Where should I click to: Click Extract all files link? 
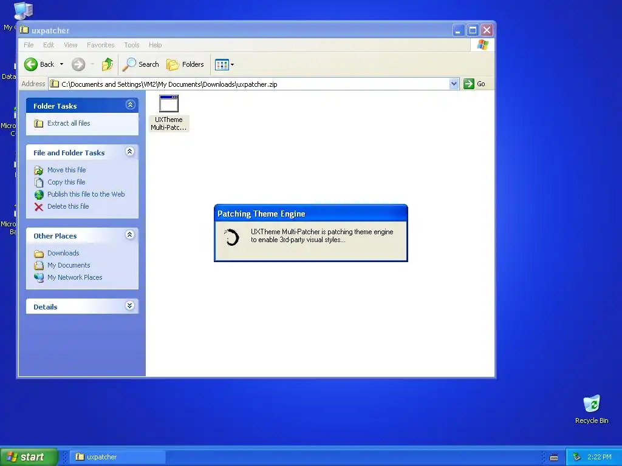[69, 123]
